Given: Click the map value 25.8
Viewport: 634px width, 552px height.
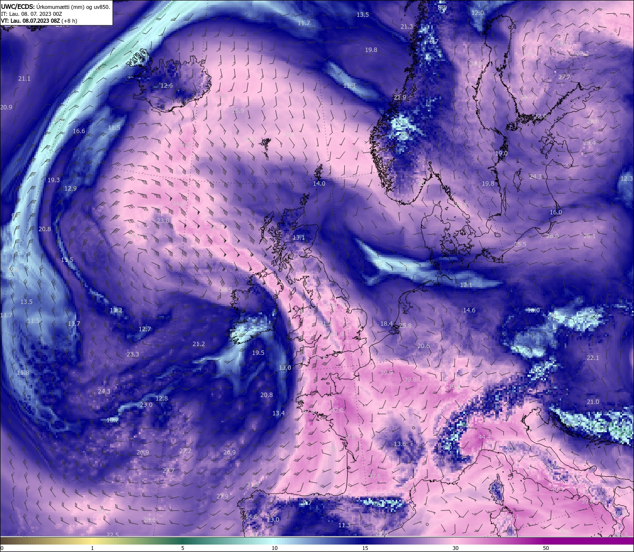Looking at the screenshot, I should 405,326.
